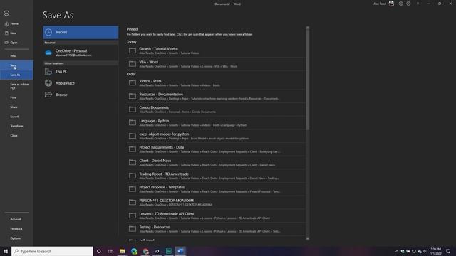Click Add a Place

tap(81, 83)
